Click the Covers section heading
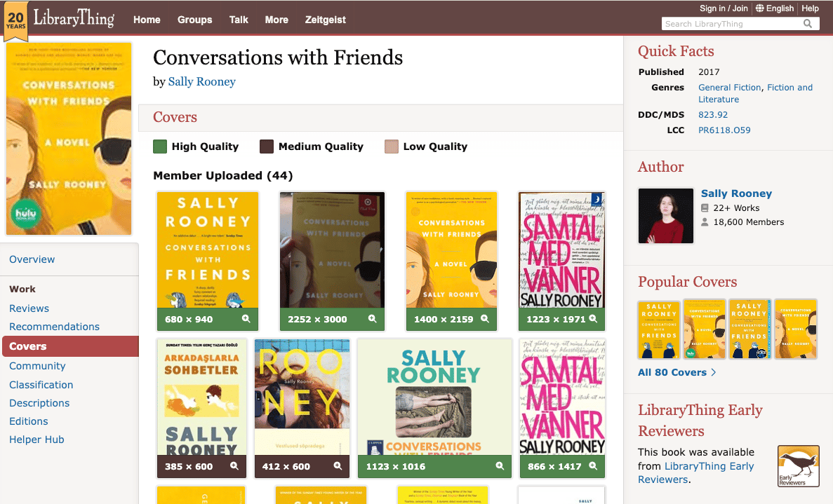The image size is (833, 504). point(175,117)
